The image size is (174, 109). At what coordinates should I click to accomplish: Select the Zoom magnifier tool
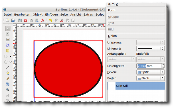coord(8,90)
